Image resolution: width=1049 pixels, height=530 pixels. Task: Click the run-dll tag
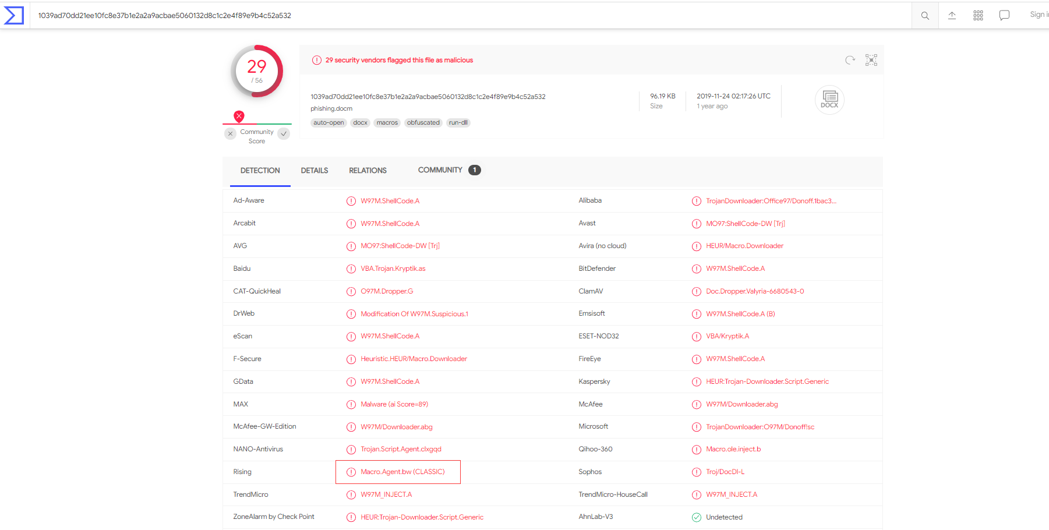(x=458, y=122)
